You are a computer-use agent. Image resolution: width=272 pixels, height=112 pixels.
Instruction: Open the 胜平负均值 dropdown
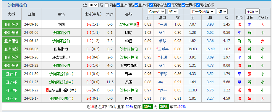(x=203, y=12)
